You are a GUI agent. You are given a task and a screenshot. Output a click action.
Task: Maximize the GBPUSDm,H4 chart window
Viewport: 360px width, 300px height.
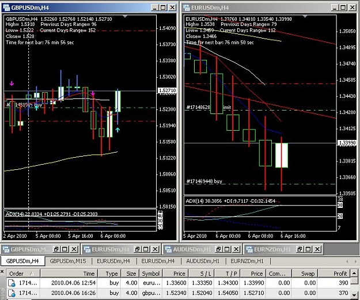click(163, 7)
